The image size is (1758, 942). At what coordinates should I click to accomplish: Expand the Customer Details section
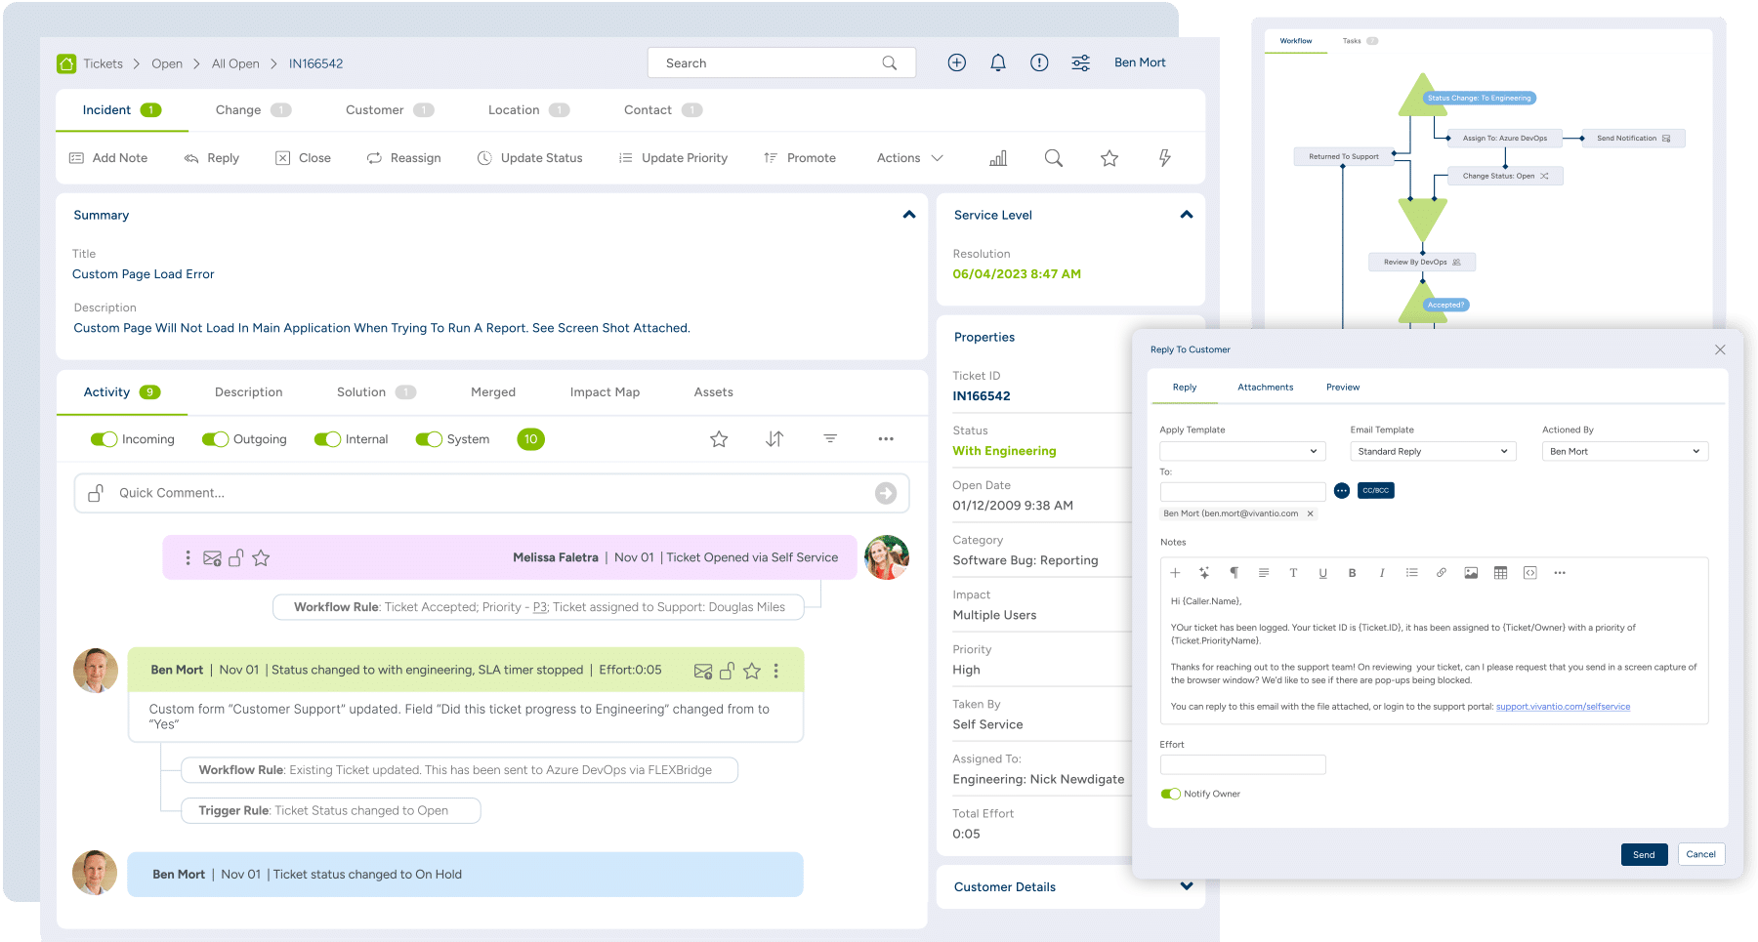[x=1186, y=886]
